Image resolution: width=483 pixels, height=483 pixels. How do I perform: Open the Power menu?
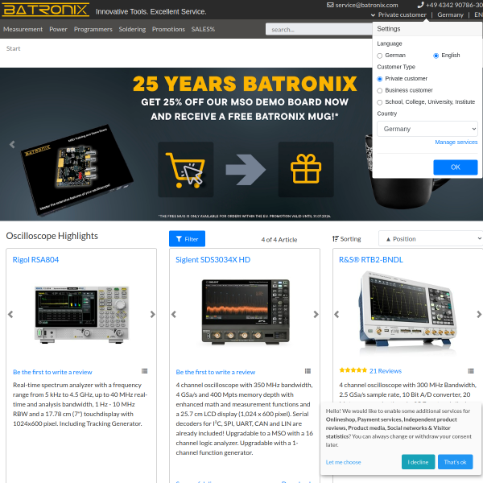(58, 29)
